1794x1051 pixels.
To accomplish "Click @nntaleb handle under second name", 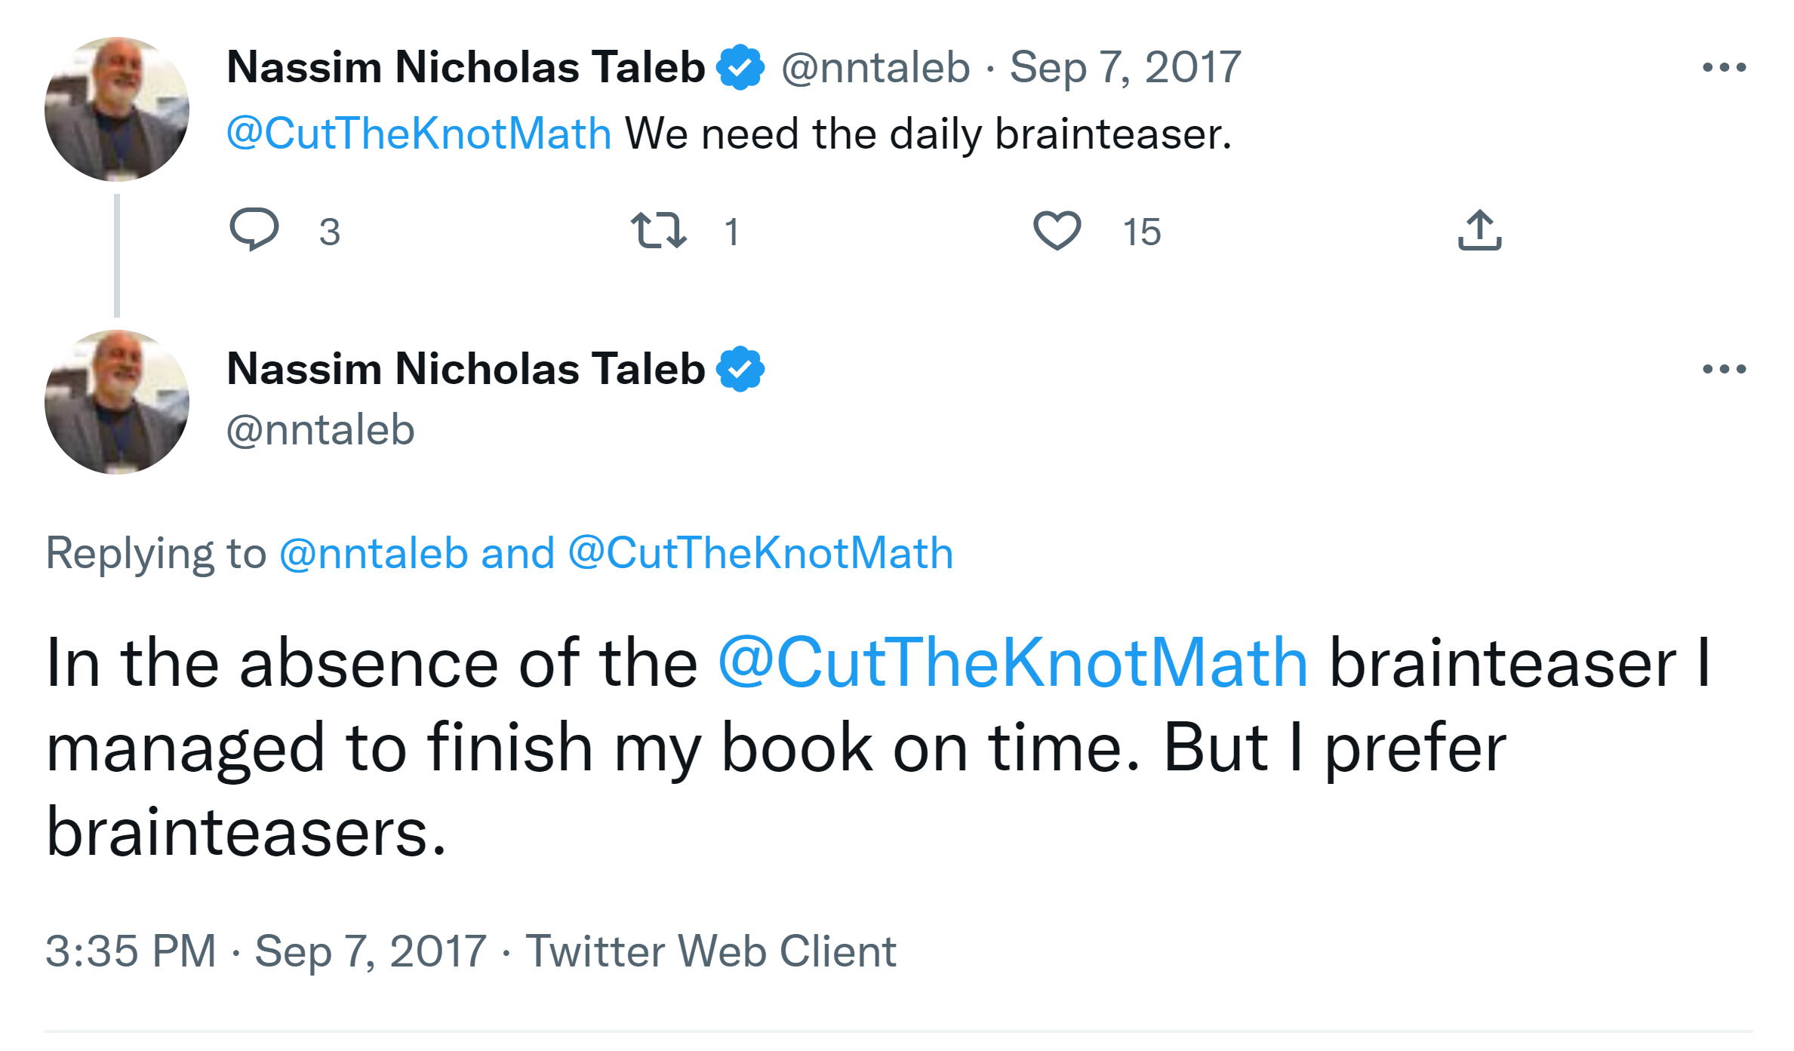I will [x=321, y=430].
